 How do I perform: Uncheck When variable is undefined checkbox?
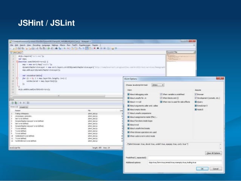click(x=161, y=94)
